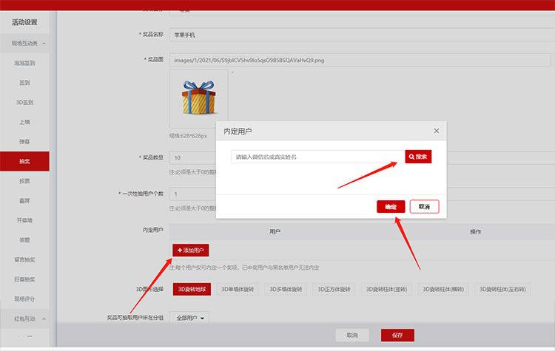Click 取消 in the 内定用户 dialog
Viewport: 555px width, 351px height.
(425, 206)
